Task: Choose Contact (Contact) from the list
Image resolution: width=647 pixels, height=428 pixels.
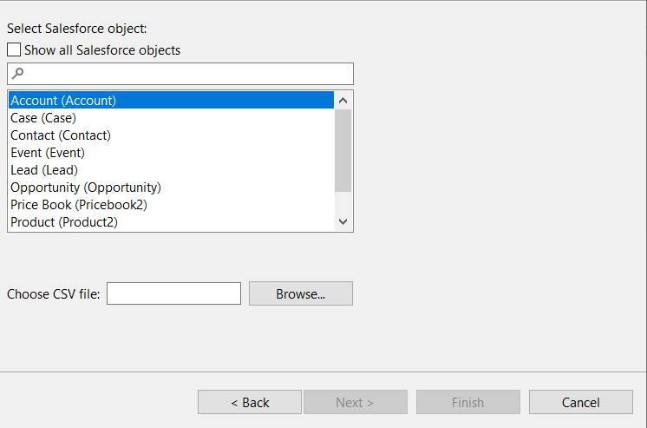Action: click(x=61, y=135)
